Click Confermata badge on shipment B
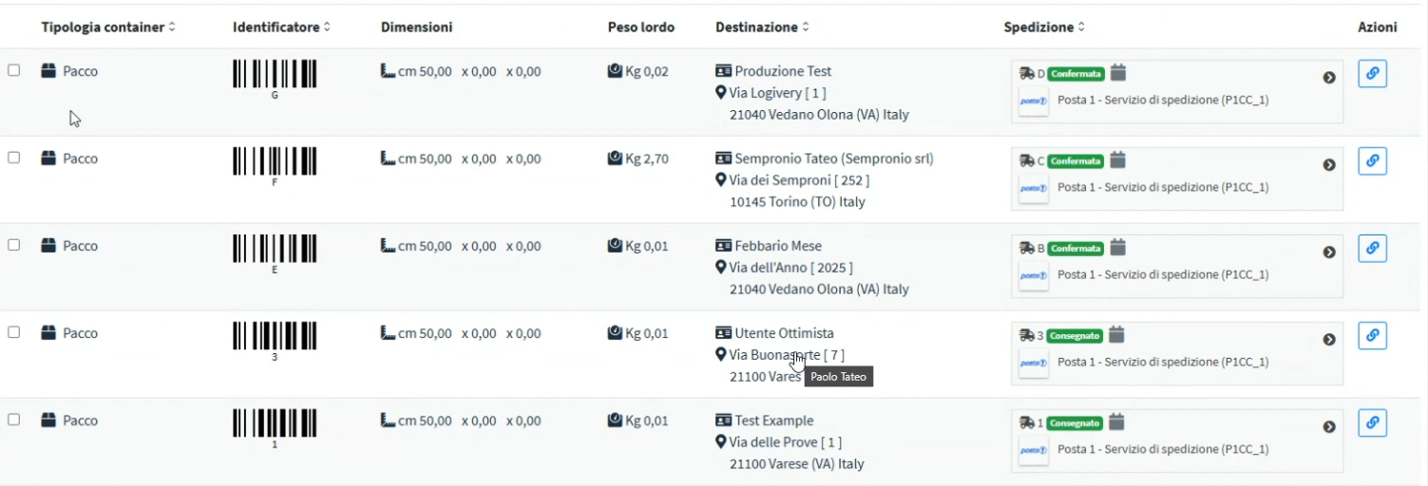1428x486 pixels. pos(1076,249)
